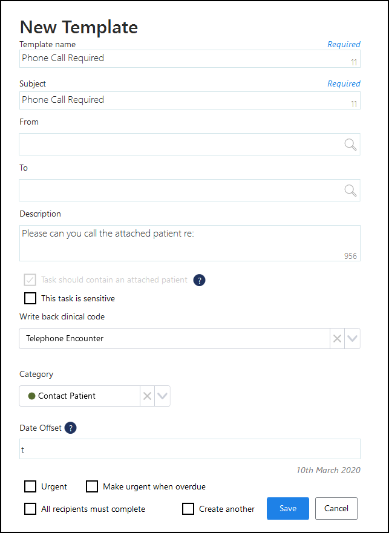Image resolution: width=389 pixels, height=533 pixels.
Task: Click into the Description text area
Action: [x=181, y=243]
